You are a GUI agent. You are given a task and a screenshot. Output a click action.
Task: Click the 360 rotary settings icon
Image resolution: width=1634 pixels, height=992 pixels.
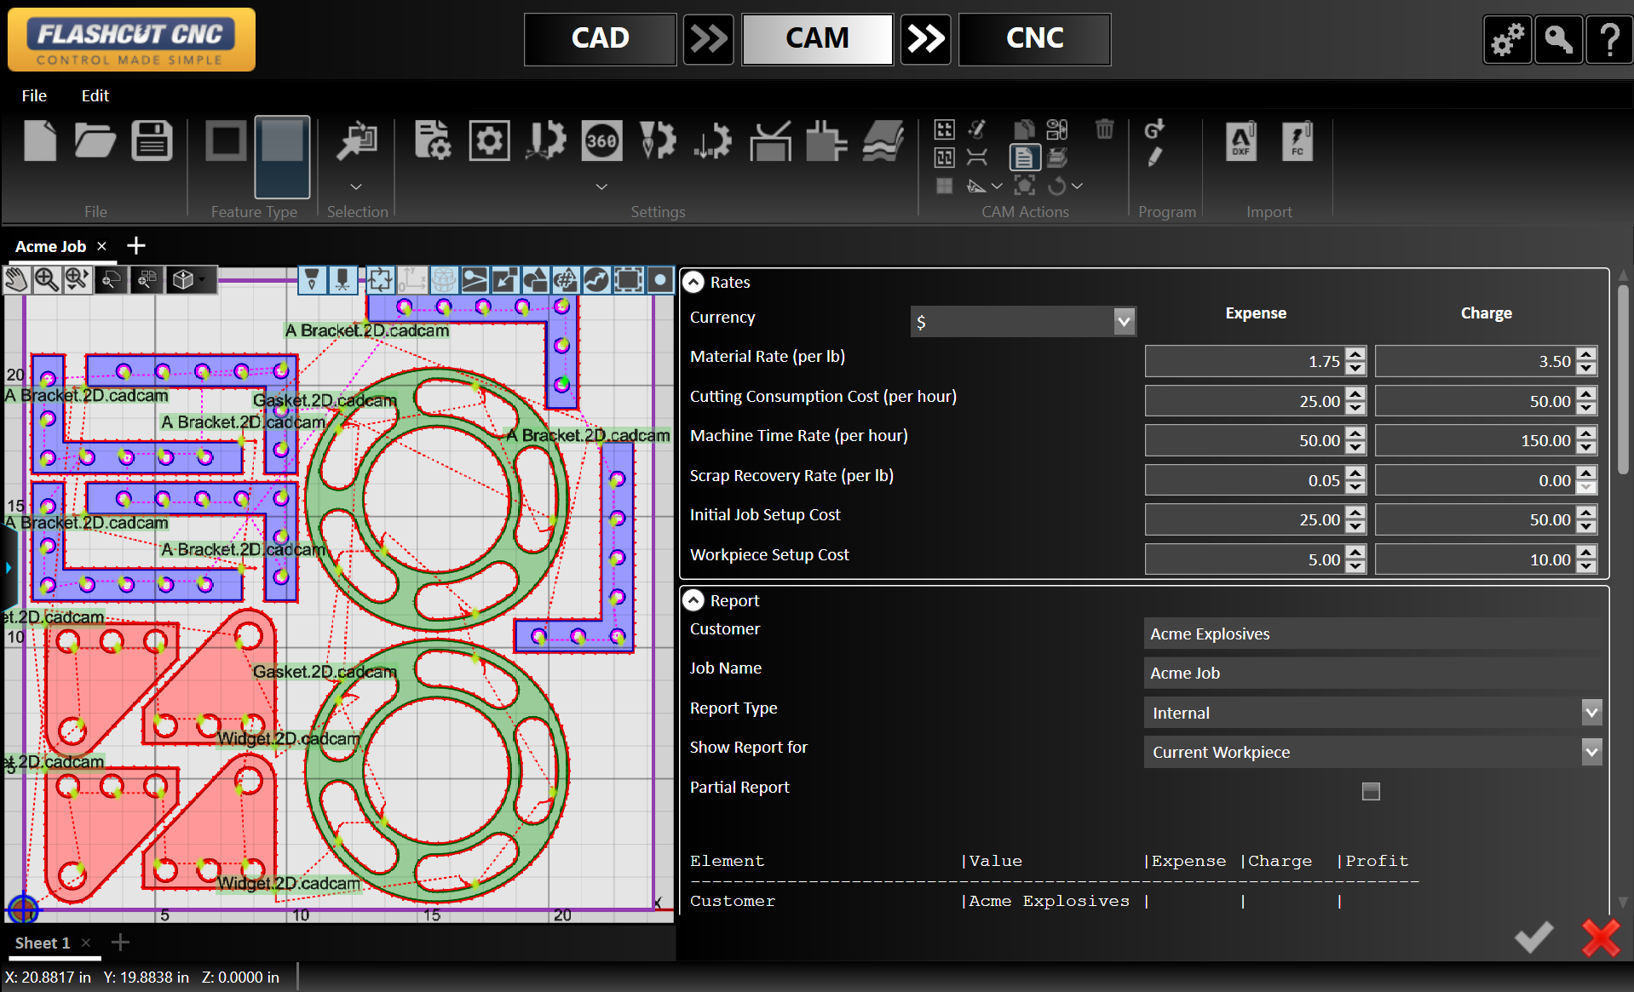601,140
